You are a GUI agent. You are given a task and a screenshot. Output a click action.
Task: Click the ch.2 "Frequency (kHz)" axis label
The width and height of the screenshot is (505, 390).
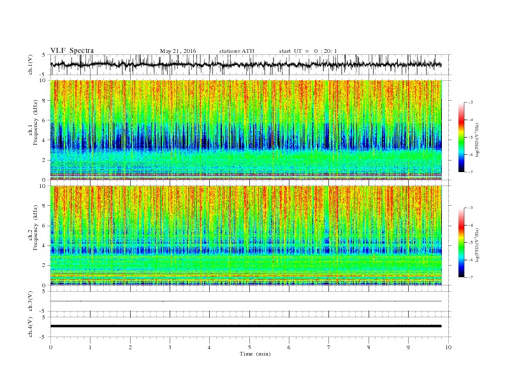(36, 227)
